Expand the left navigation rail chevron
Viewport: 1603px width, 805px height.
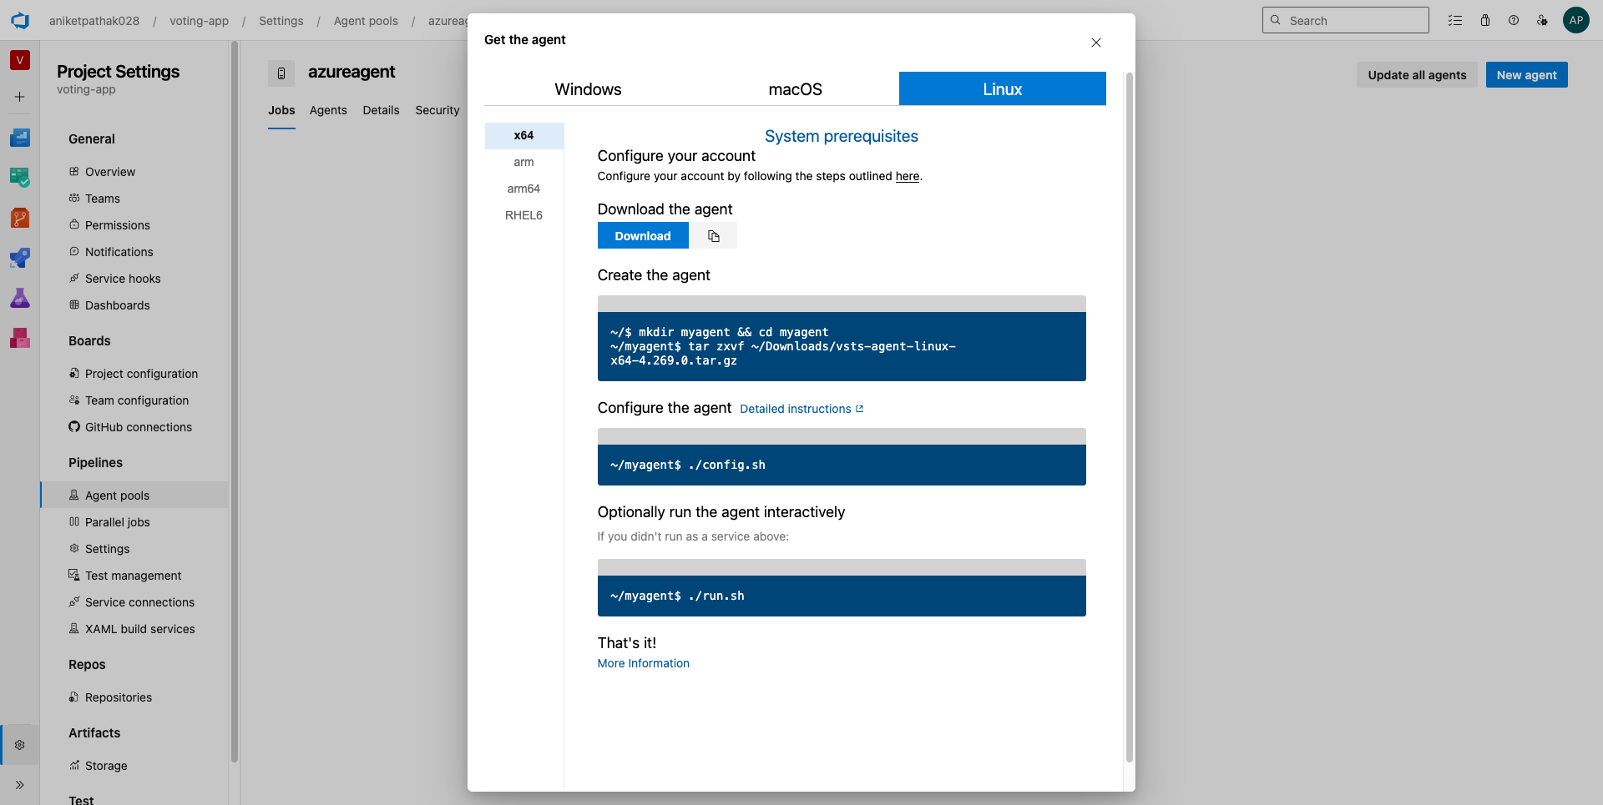tap(20, 785)
